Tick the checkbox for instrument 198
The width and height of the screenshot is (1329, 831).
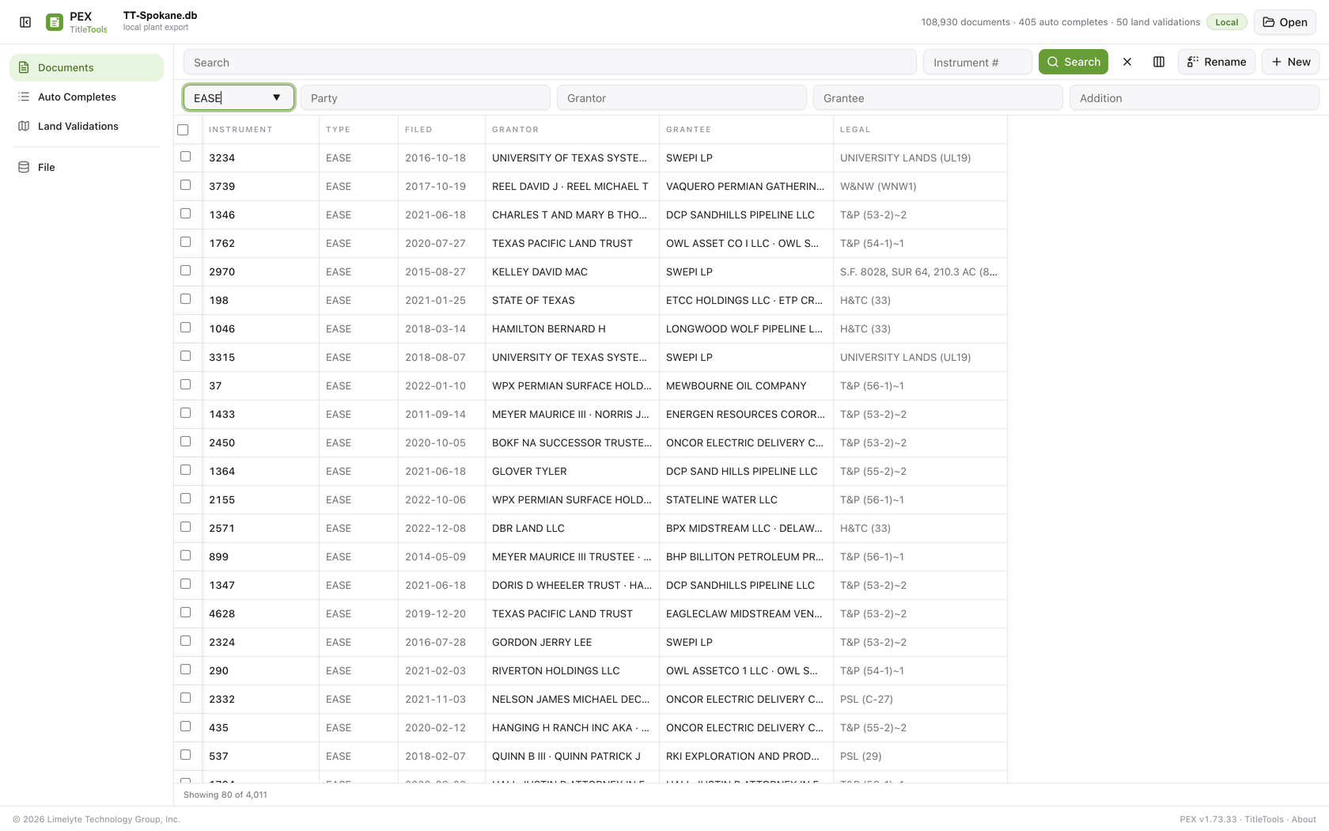coord(185,299)
